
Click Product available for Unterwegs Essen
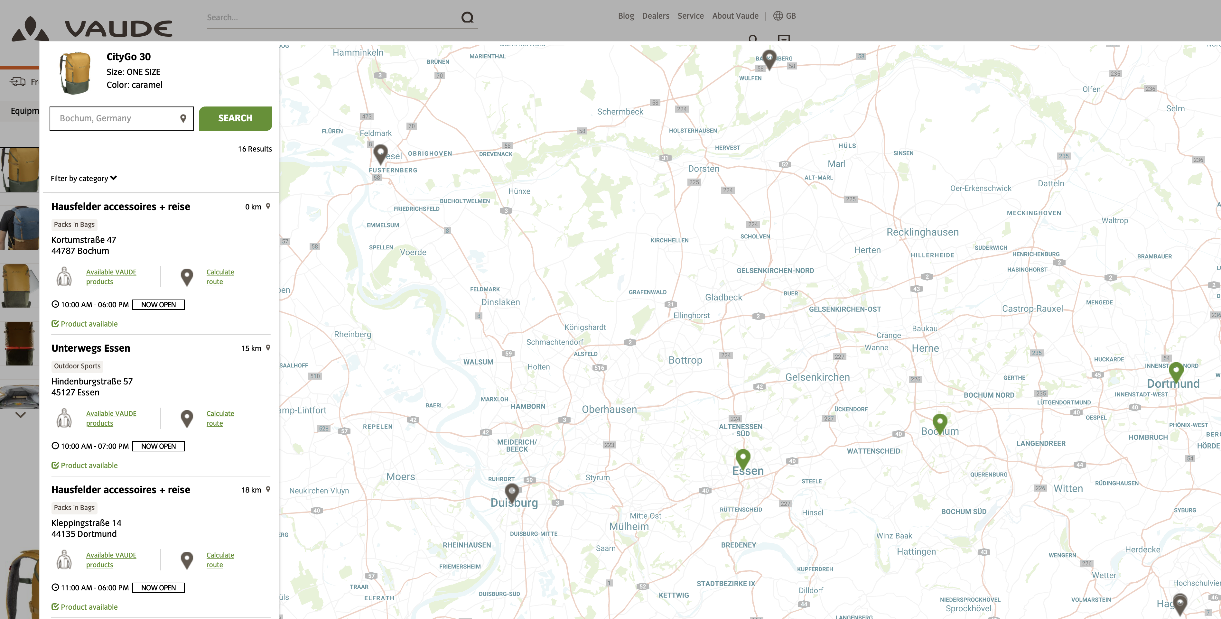point(84,466)
